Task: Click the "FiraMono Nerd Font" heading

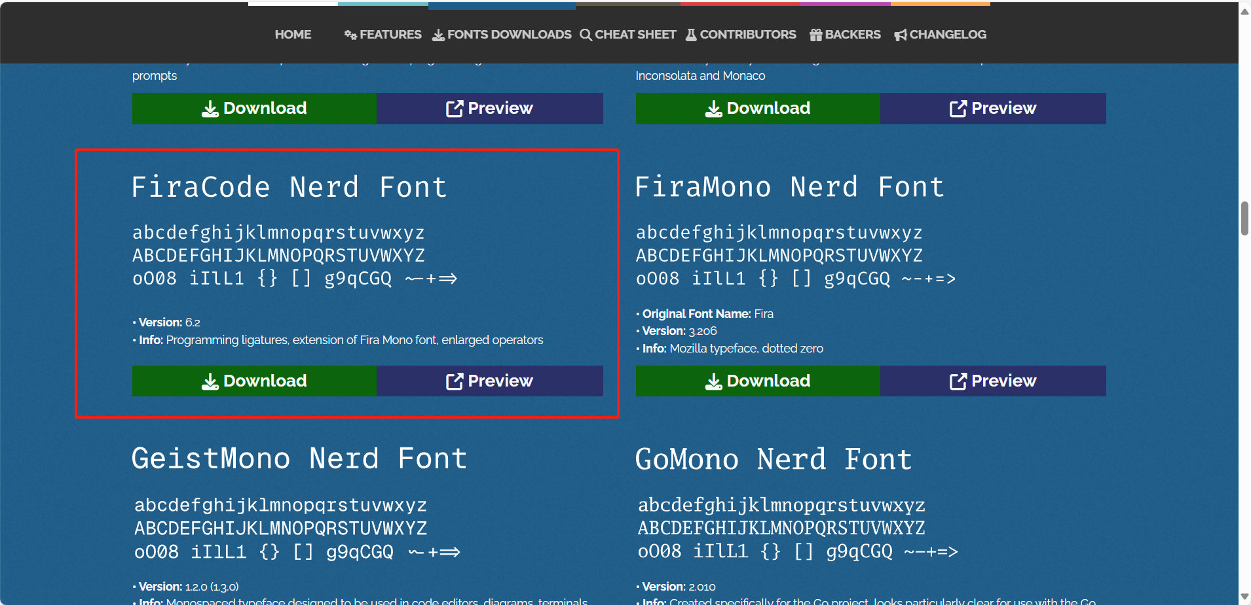Action: pos(789,187)
